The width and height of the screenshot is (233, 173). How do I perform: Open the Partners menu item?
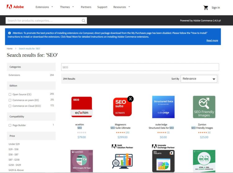pos(86,7)
